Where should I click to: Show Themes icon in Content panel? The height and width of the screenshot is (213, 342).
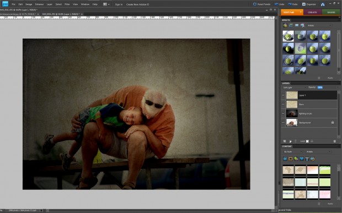pyautogui.click(x=312, y=159)
